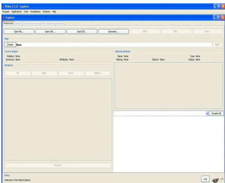225x183 pixels.
Task: Click the 'Missing: None' text
Action: [x=122, y=60]
